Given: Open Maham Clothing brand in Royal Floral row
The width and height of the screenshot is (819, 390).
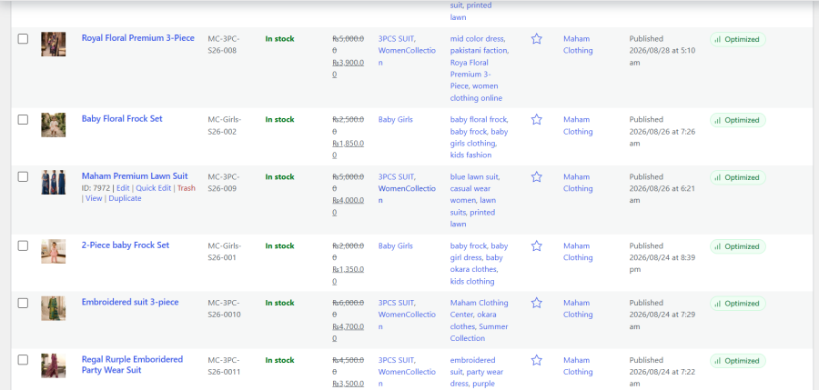Looking at the screenshot, I should tap(578, 45).
